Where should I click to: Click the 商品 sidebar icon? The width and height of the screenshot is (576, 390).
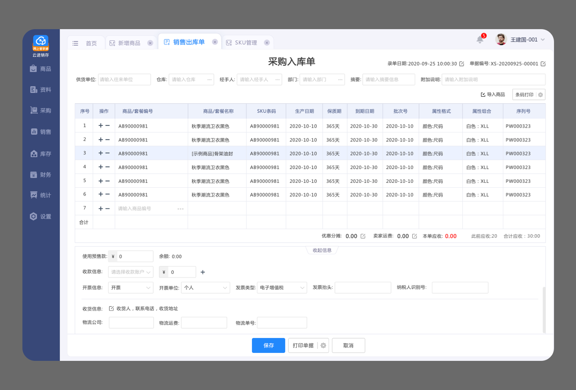pyautogui.click(x=34, y=69)
